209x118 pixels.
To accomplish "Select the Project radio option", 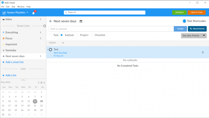I will click(x=77, y=35).
